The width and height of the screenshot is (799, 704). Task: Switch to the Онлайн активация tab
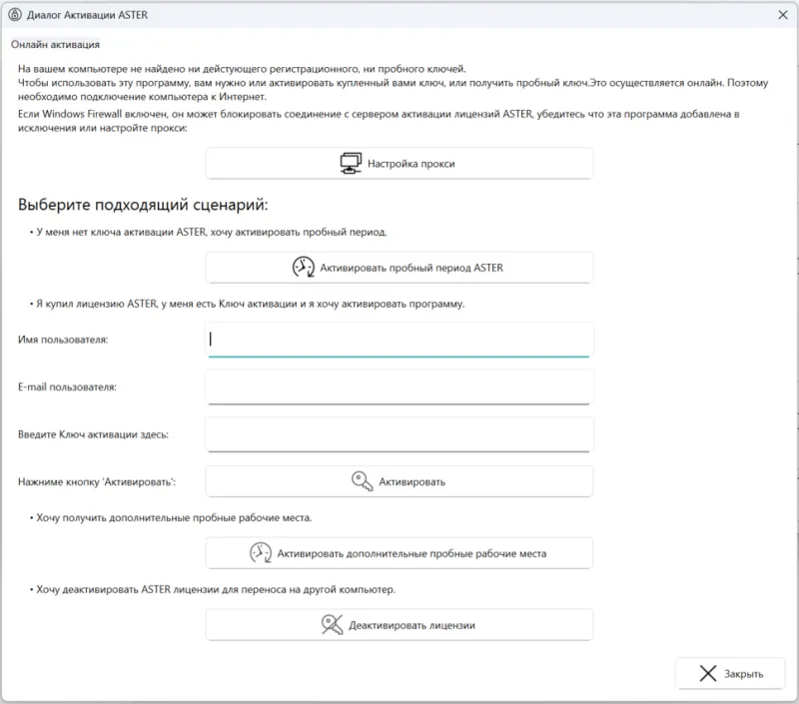48,44
